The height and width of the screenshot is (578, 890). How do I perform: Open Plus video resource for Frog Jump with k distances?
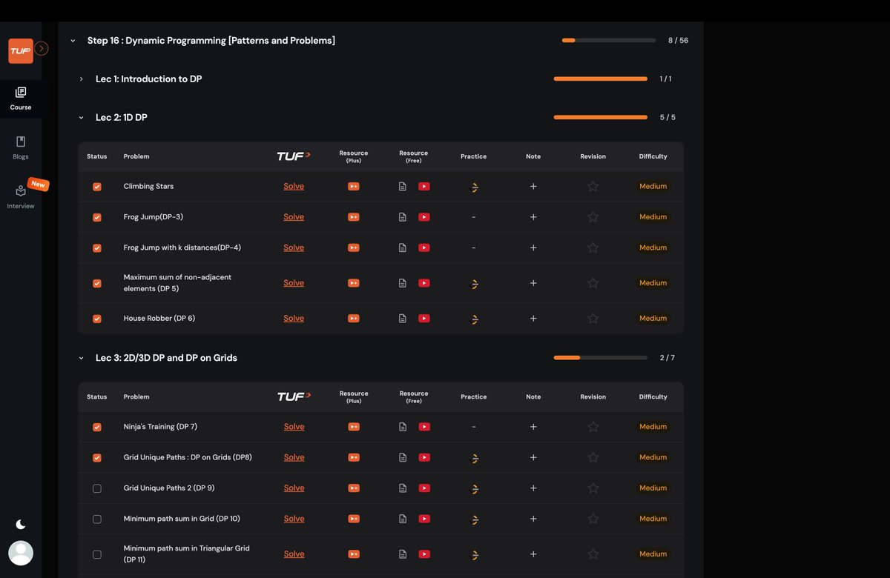pos(354,248)
